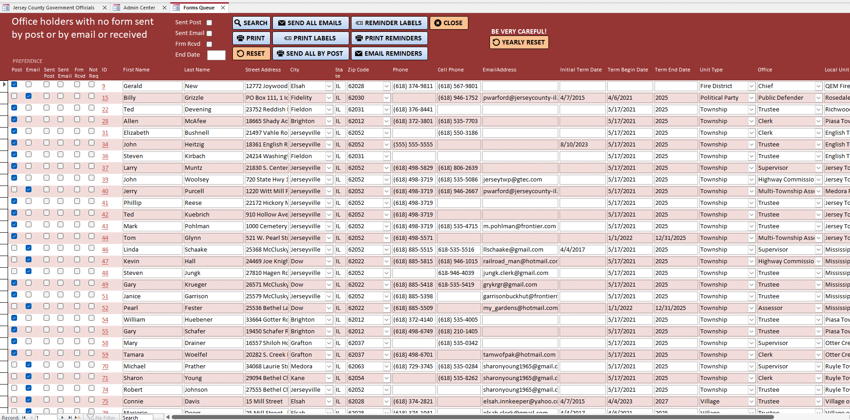This screenshot has width=850, height=420.
Task: Open City dropdown for Gerald New
Action: [329, 86]
